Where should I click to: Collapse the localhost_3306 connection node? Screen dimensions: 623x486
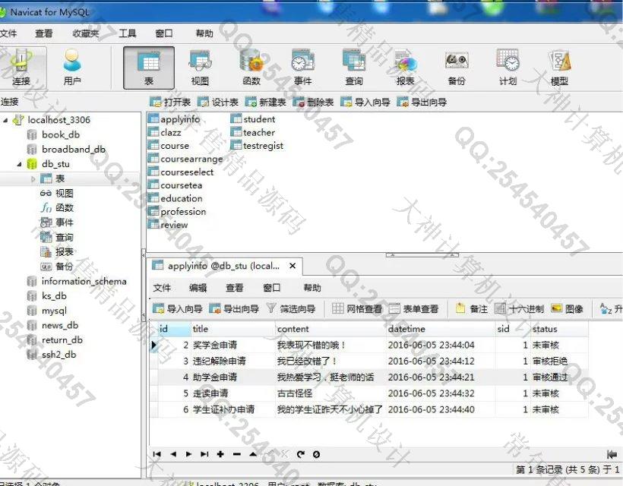tap(5, 119)
